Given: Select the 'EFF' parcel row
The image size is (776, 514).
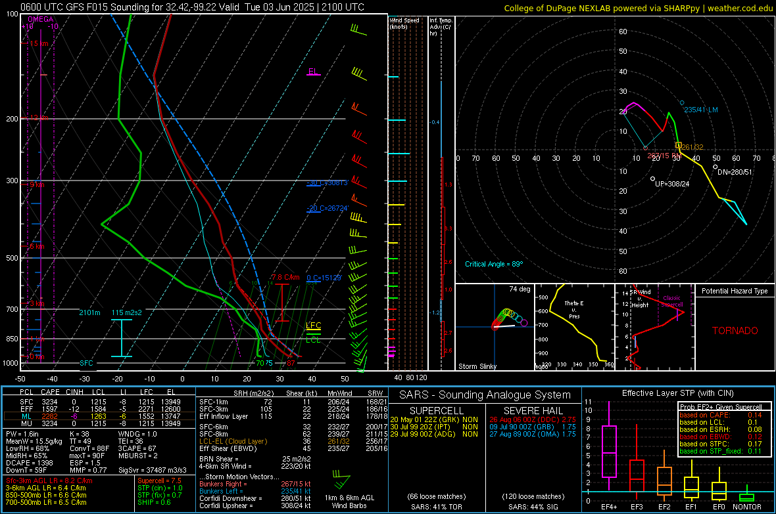Looking at the screenshot, I should [x=99, y=409].
